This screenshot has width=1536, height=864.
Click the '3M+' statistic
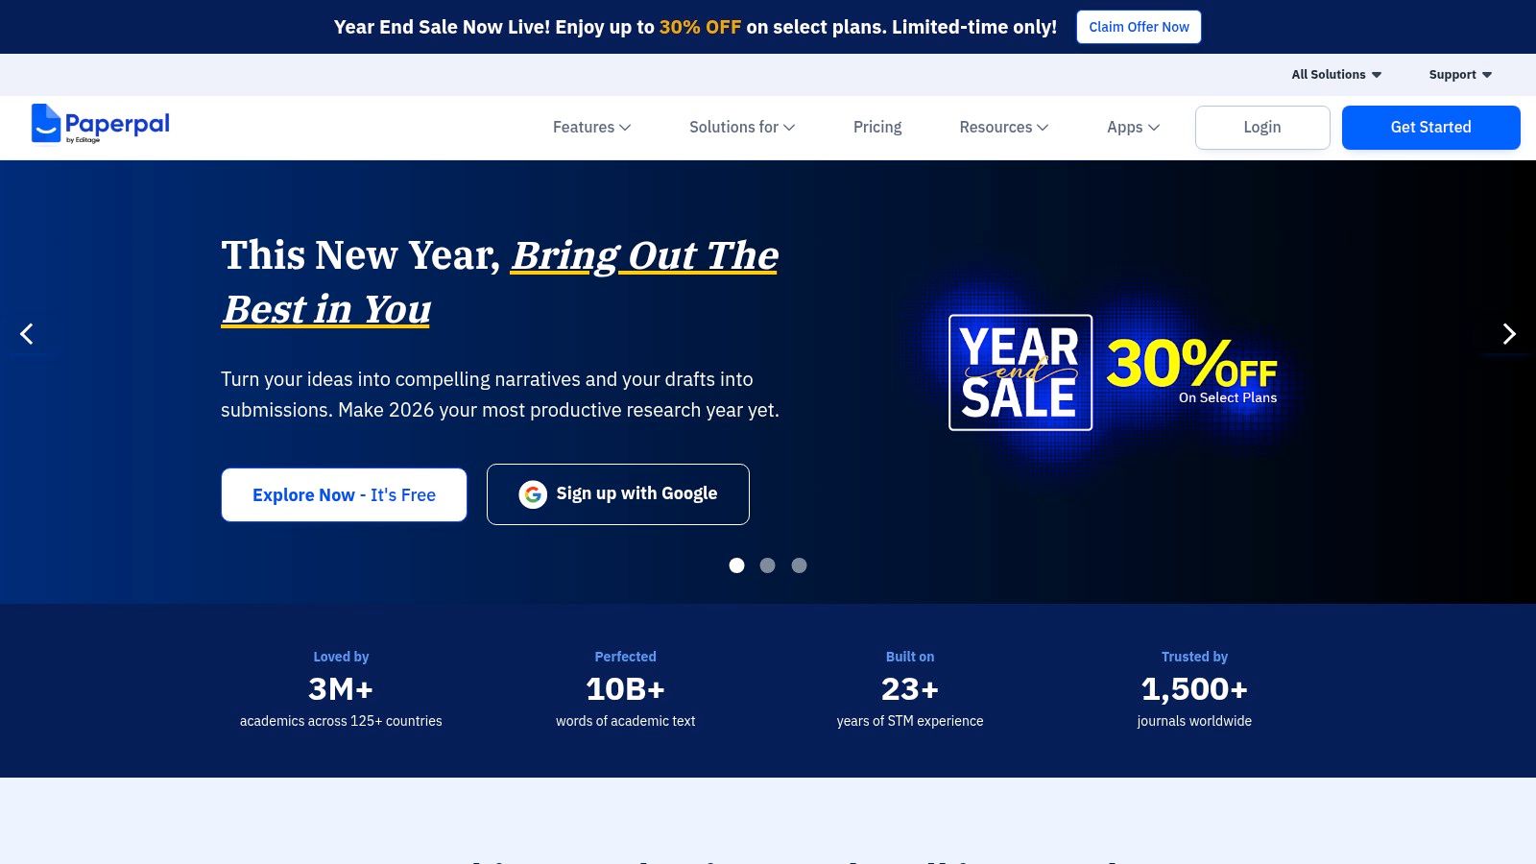(x=341, y=689)
